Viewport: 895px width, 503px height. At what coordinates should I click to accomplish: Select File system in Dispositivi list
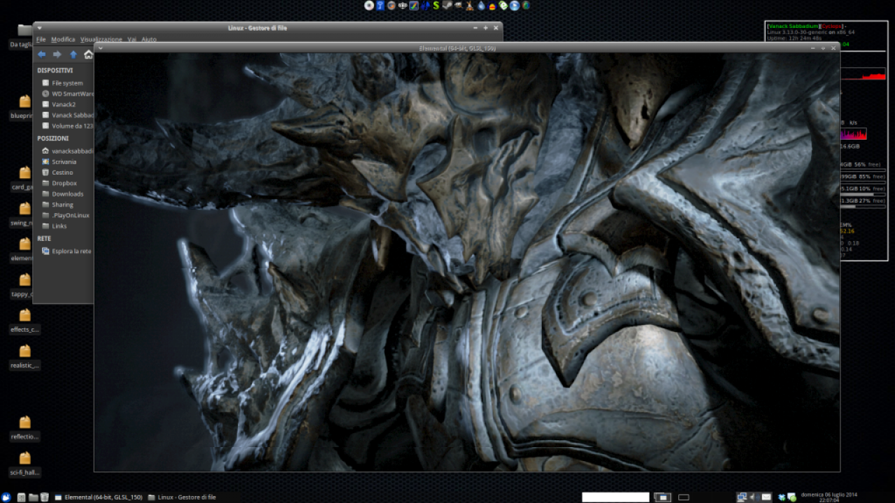pyautogui.click(x=64, y=83)
